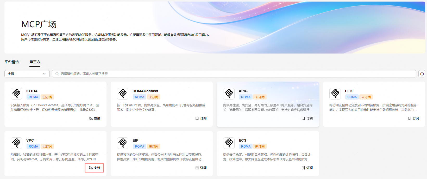Click the ROMA tag on IOTDA card
Viewport: 427px width, 179px height.
point(33,97)
